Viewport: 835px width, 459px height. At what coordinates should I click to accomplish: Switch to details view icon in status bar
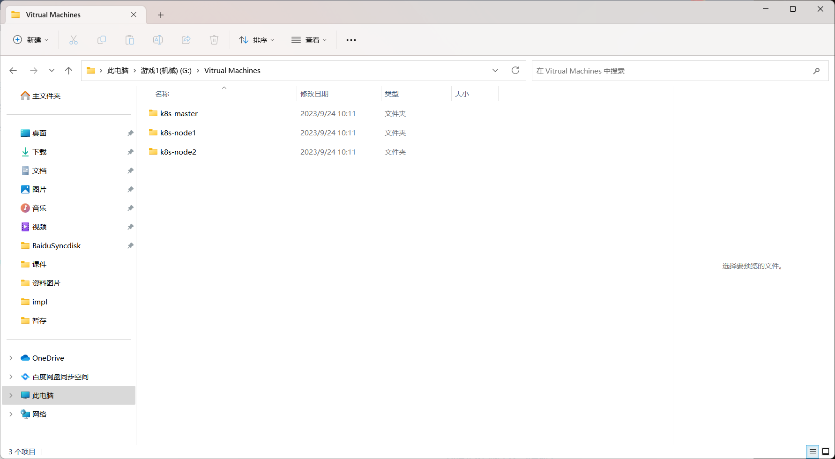(813, 452)
